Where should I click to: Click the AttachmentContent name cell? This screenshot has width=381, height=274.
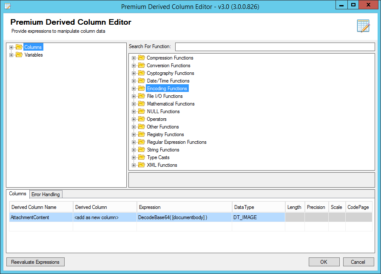click(x=41, y=217)
